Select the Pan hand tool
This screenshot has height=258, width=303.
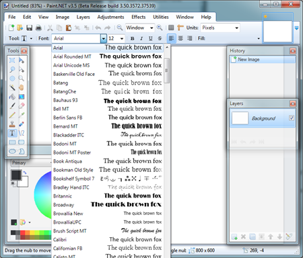pos(22,87)
